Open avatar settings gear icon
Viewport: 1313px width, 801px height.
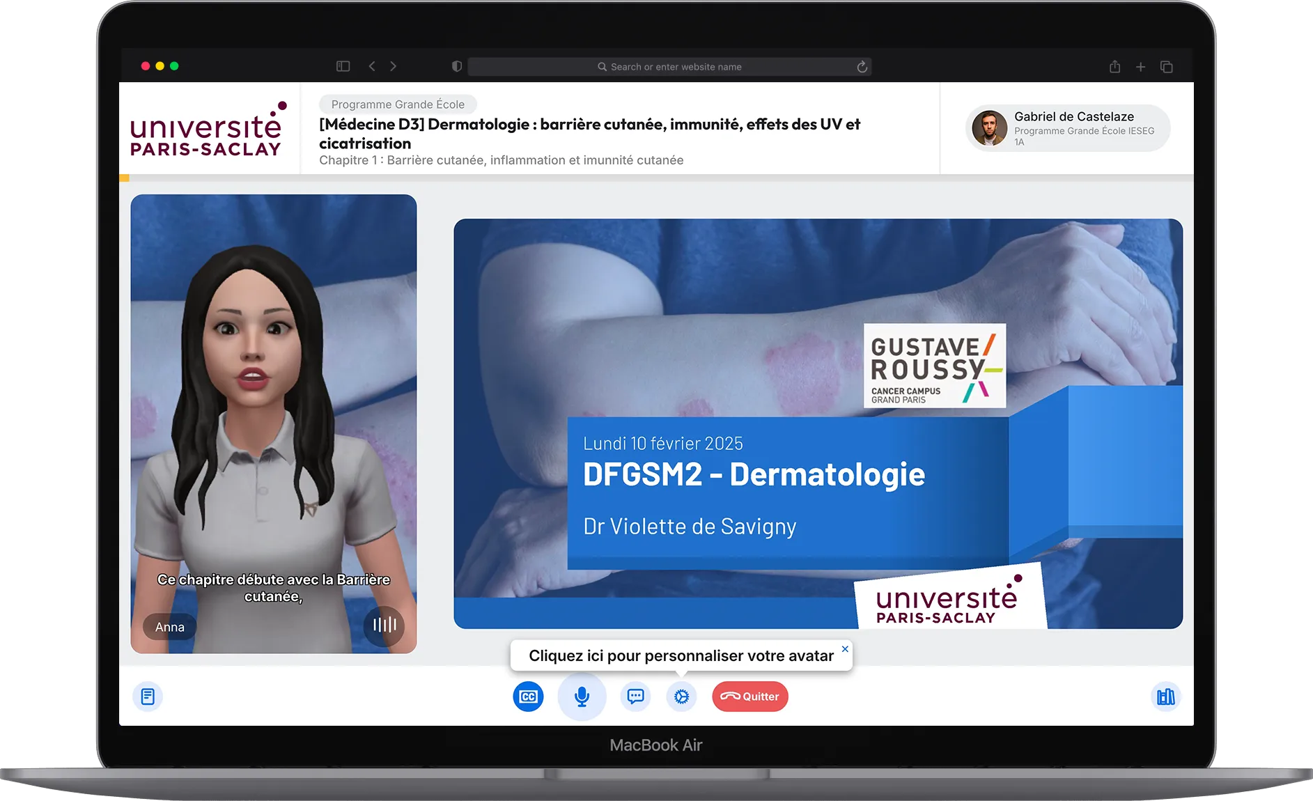point(681,697)
